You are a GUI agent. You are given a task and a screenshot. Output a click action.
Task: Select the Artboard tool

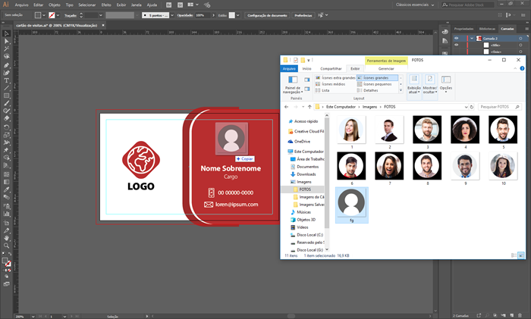pos(6,223)
